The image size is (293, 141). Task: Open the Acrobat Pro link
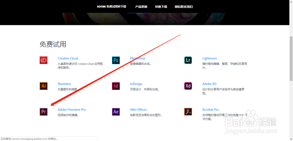click(x=211, y=110)
